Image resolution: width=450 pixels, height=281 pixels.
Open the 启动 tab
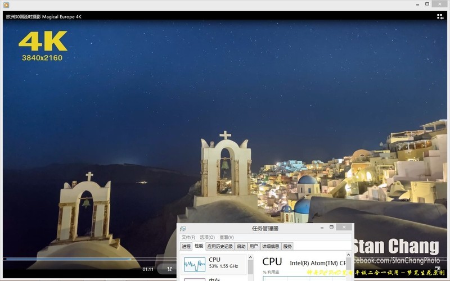click(241, 246)
